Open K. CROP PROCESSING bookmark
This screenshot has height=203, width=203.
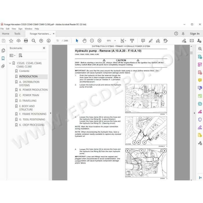click(32, 125)
